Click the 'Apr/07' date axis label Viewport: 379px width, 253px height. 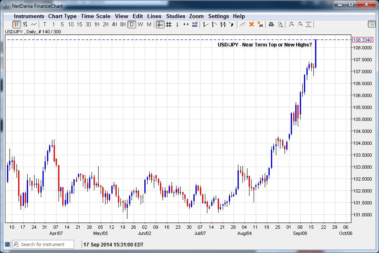point(56,233)
